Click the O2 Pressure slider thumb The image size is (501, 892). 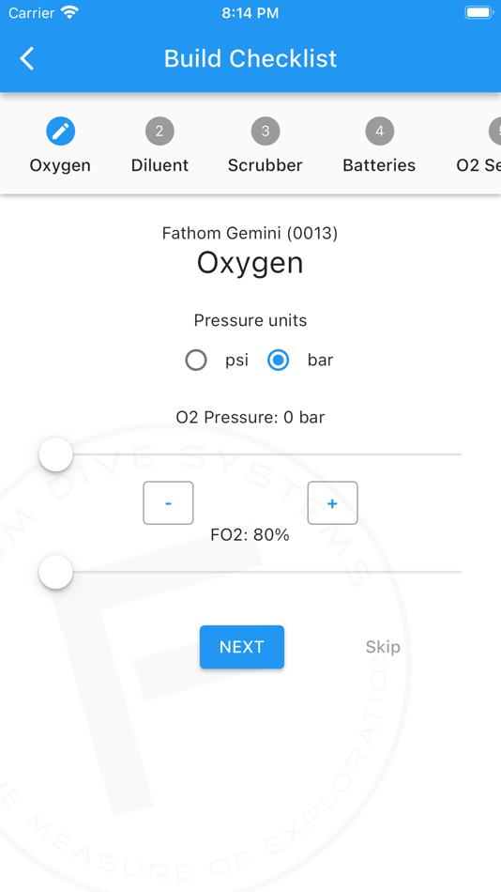(x=55, y=454)
